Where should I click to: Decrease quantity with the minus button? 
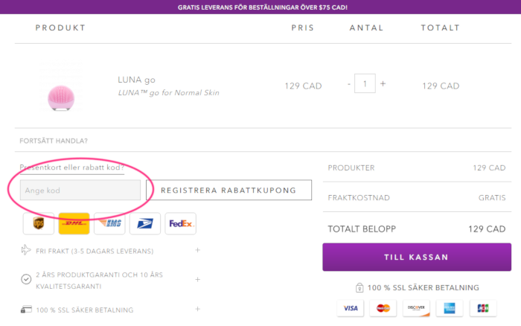click(348, 84)
